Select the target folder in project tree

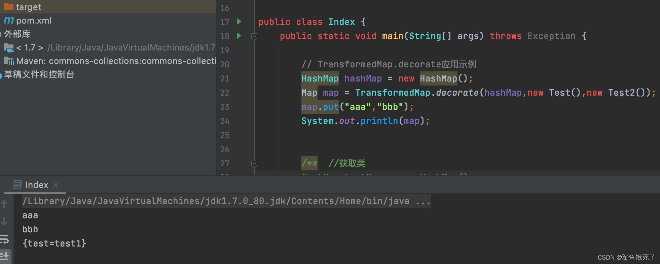(108, 7)
